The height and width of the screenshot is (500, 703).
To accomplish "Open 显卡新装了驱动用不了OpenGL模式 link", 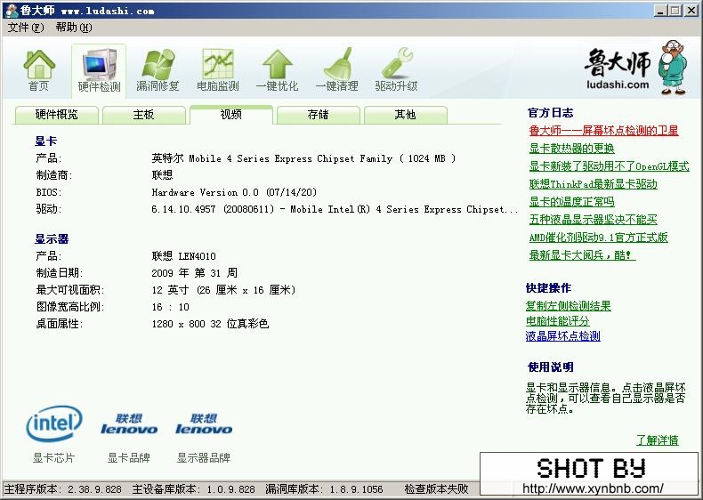I will (609, 166).
